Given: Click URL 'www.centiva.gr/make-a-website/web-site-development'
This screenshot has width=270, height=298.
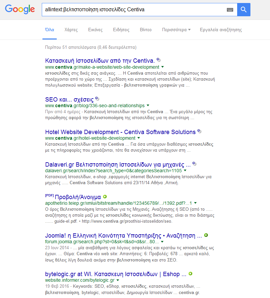Looking at the screenshot, I should coord(102,67).
